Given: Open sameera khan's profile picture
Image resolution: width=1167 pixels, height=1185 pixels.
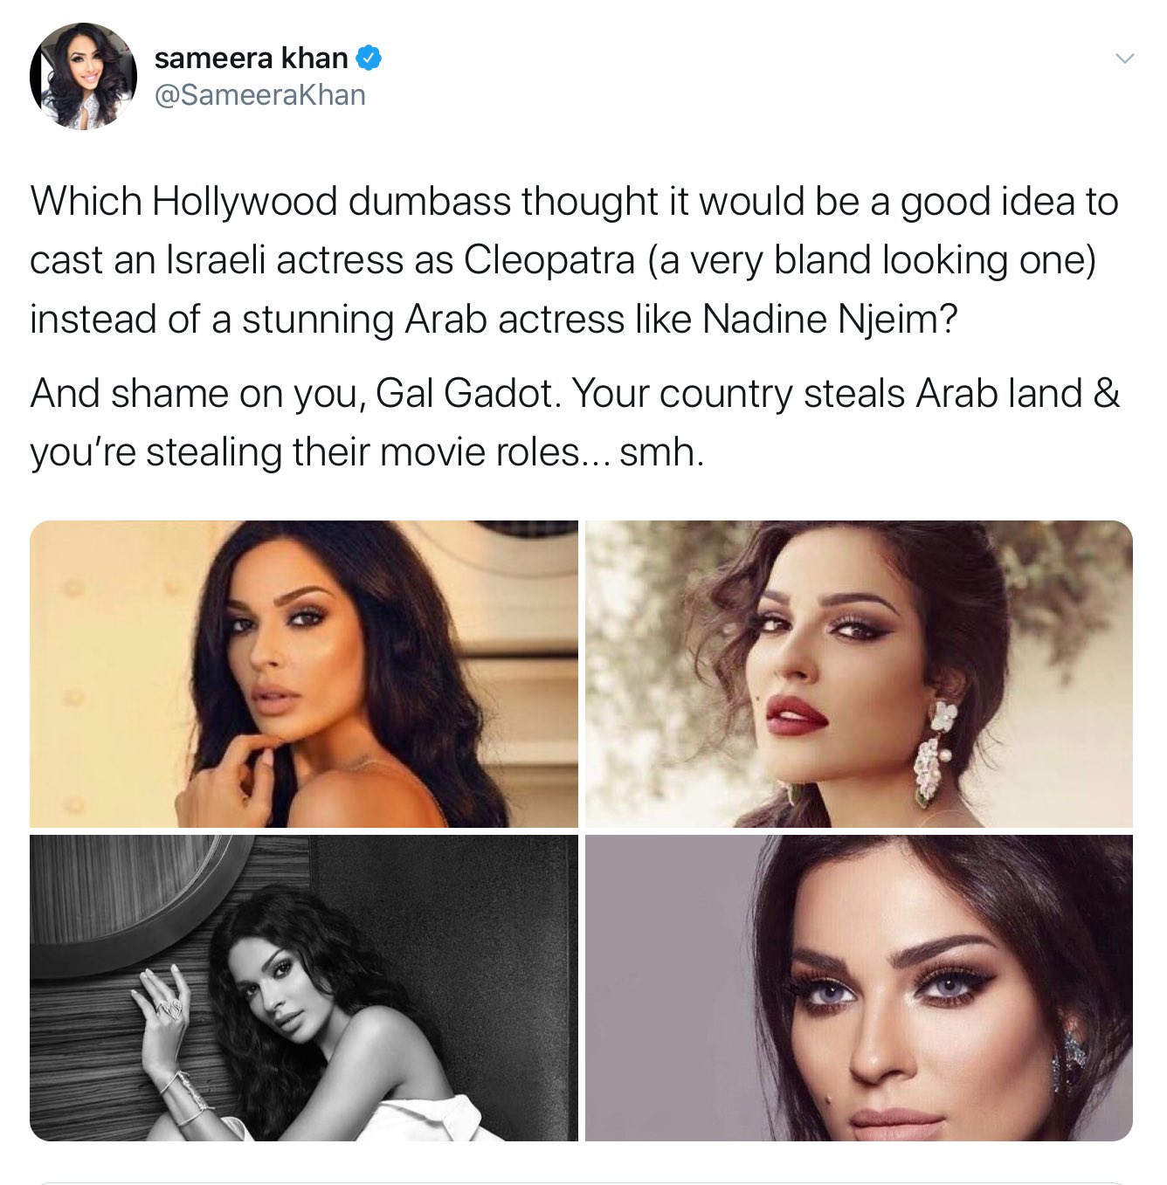Looking at the screenshot, I should point(83,76).
